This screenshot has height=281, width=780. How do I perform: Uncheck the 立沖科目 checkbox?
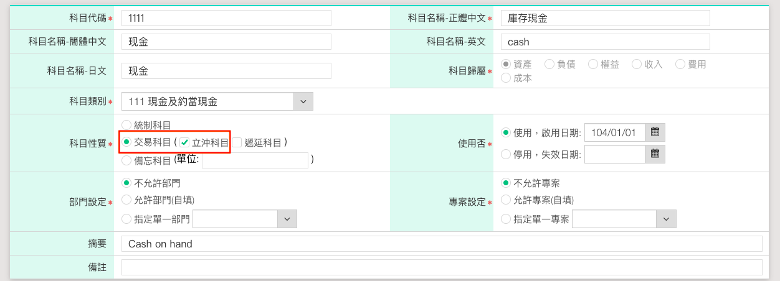(x=184, y=142)
